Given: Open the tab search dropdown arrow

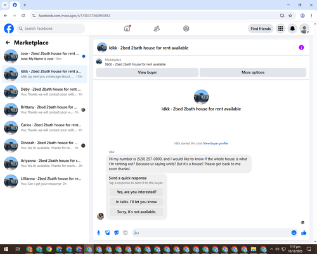Looking at the screenshot, I should pos(5,5).
